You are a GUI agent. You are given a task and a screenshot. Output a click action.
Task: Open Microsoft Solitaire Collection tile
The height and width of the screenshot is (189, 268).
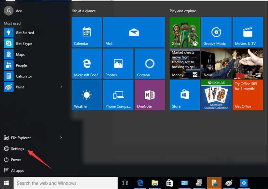point(216,95)
